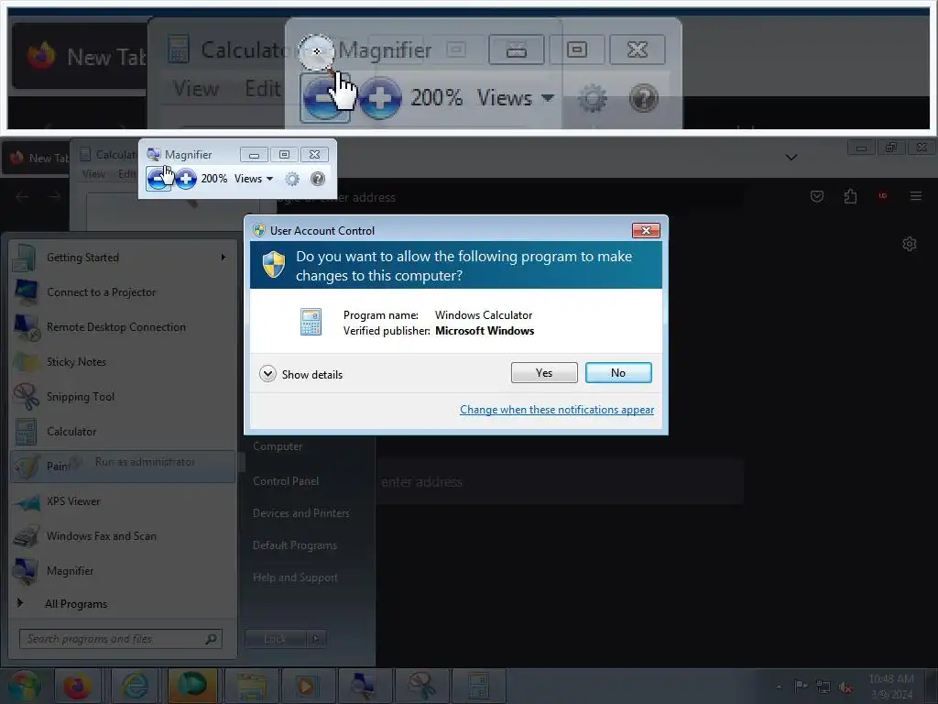Open Firefox hamburger menu

tap(915, 196)
